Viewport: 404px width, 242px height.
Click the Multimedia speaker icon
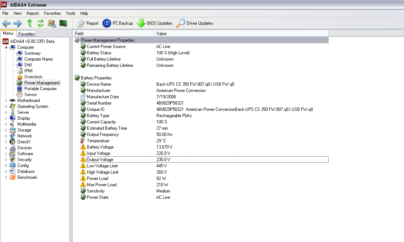pos(12,124)
